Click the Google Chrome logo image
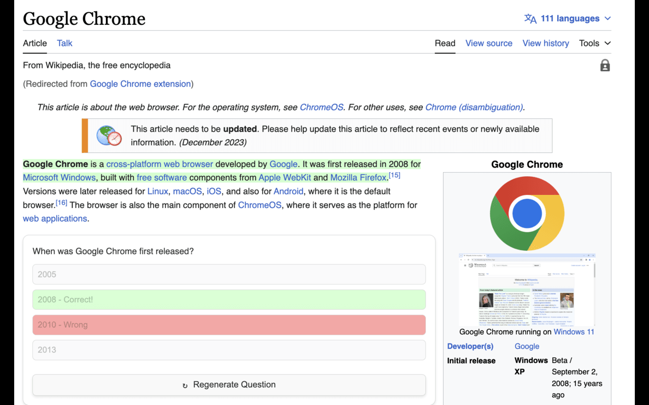This screenshot has height=405, width=649. click(x=527, y=214)
